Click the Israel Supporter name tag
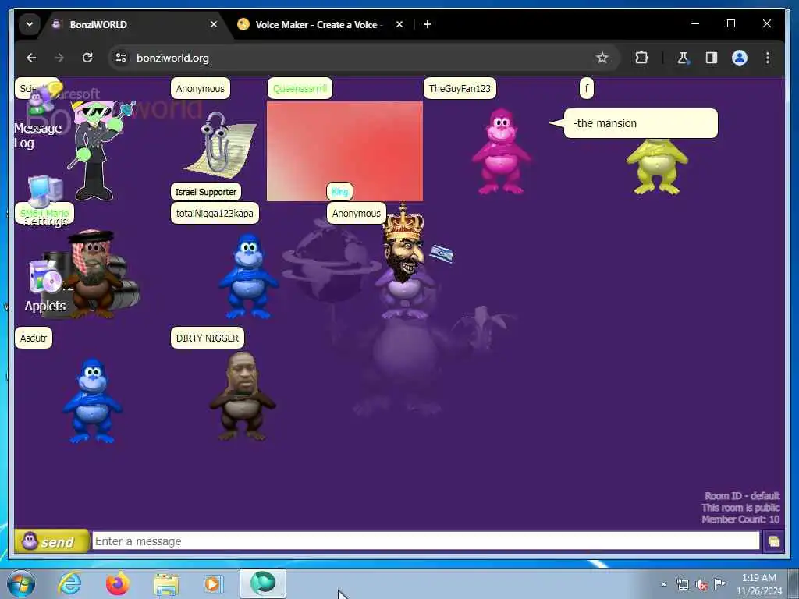Screen dimensions: 799x599 tap(206, 192)
